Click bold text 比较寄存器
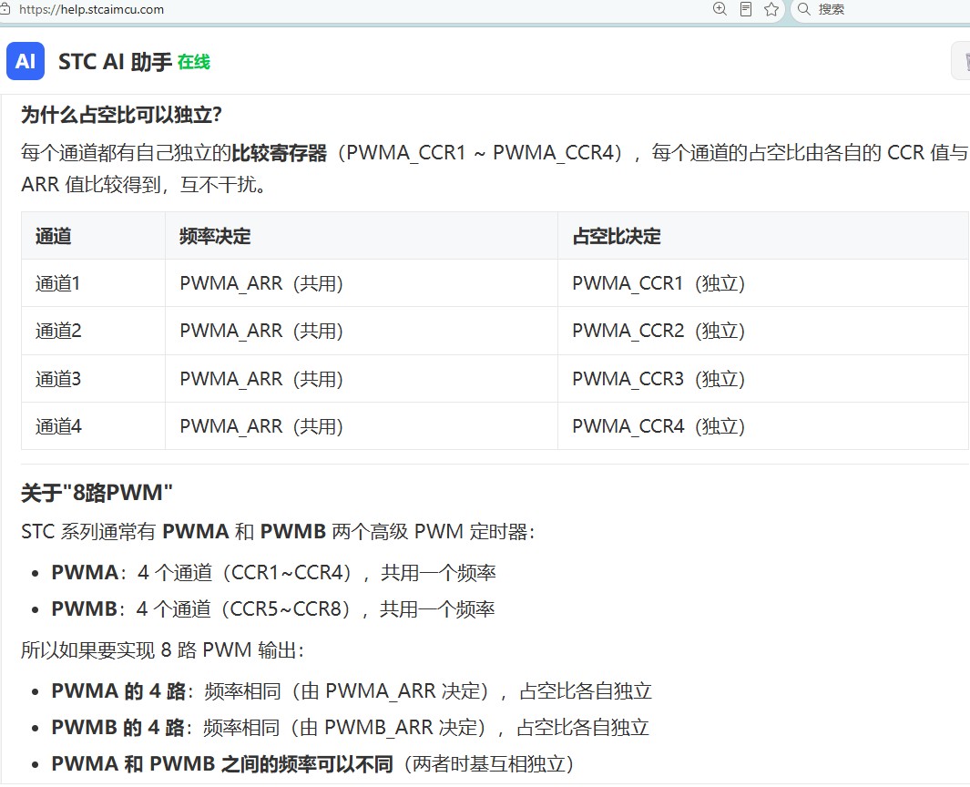The image size is (970, 787). coord(279,153)
